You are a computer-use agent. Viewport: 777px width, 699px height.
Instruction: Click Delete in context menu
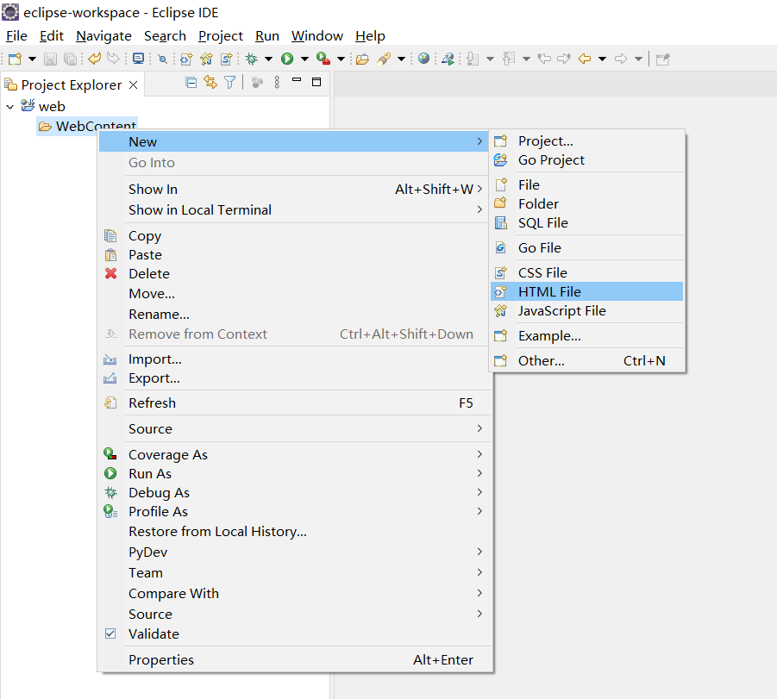point(295,273)
